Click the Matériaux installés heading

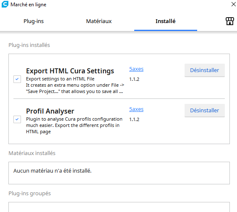[x=32, y=153]
